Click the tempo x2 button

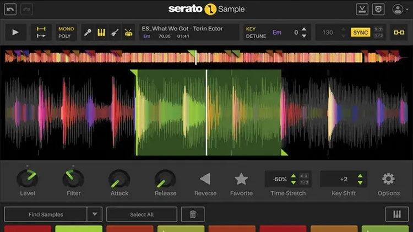tap(378, 29)
